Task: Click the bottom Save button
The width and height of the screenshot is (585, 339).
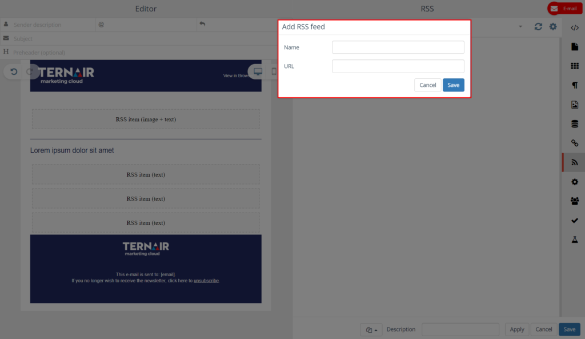Action: 570,329
